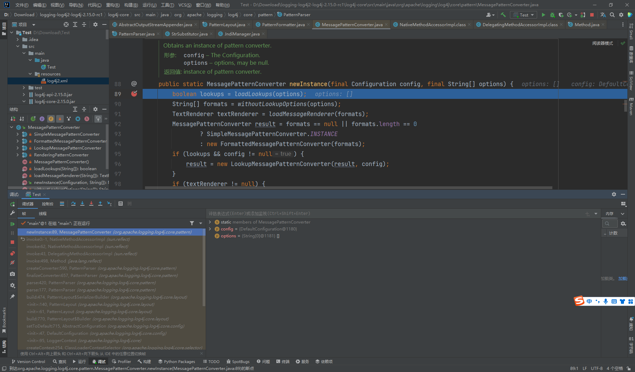The width and height of the screenshot is (635, 372).
Task: Expand static members of MessagePatternConverter
Action: tap(210, 222)
